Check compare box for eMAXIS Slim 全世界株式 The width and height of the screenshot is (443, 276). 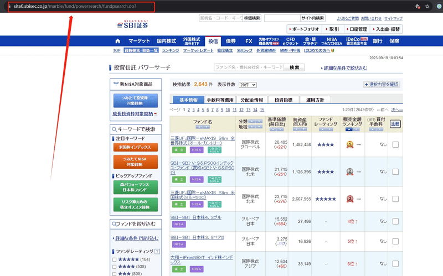click(x=395, y=145)
